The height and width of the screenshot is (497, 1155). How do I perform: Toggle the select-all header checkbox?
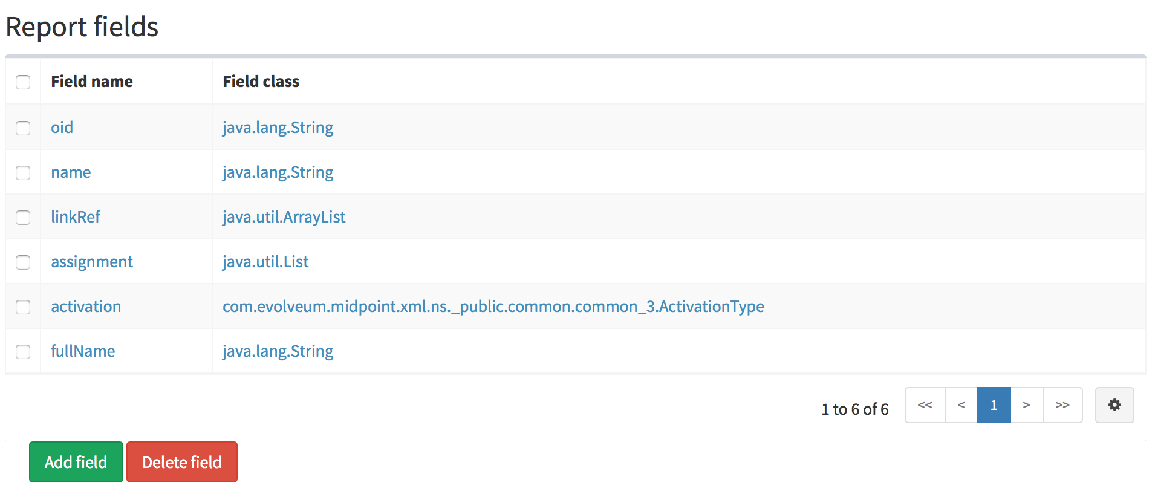[x=23, y=82]
